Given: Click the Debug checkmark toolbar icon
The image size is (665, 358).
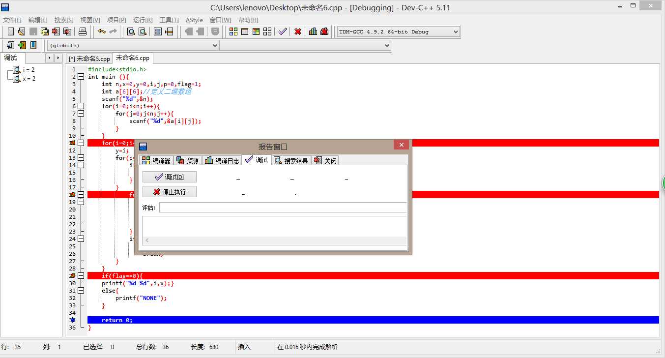Looking at the screenshot, I should coord(283,31).
